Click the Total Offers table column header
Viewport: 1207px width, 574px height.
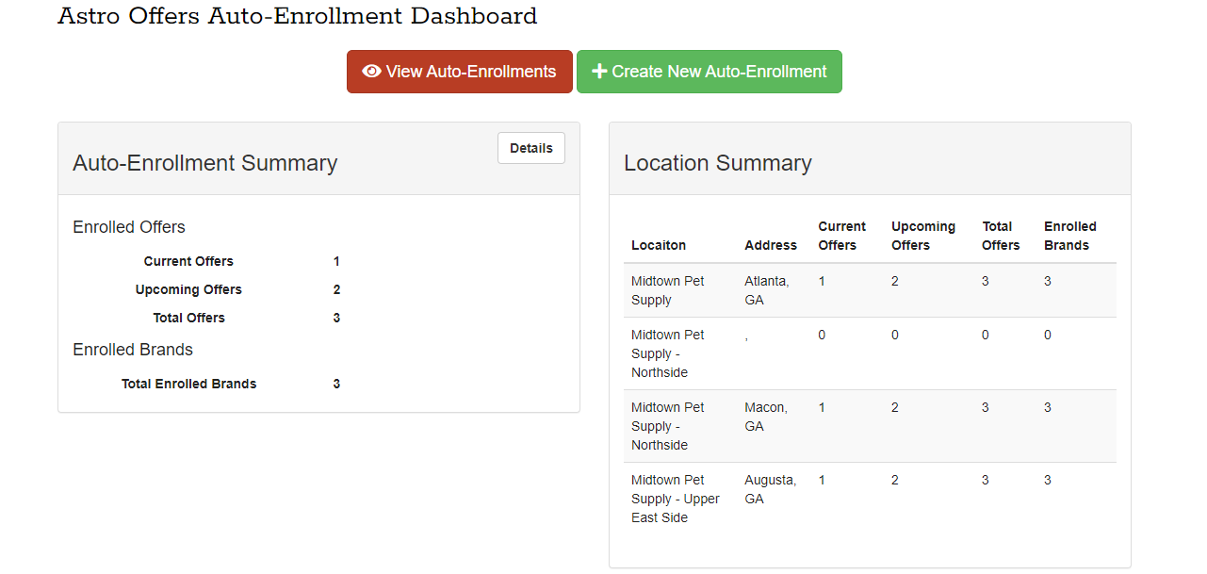[x=1000, y=236]
